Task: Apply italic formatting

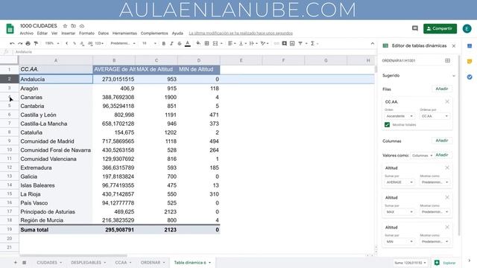Action: click(171, 43)
